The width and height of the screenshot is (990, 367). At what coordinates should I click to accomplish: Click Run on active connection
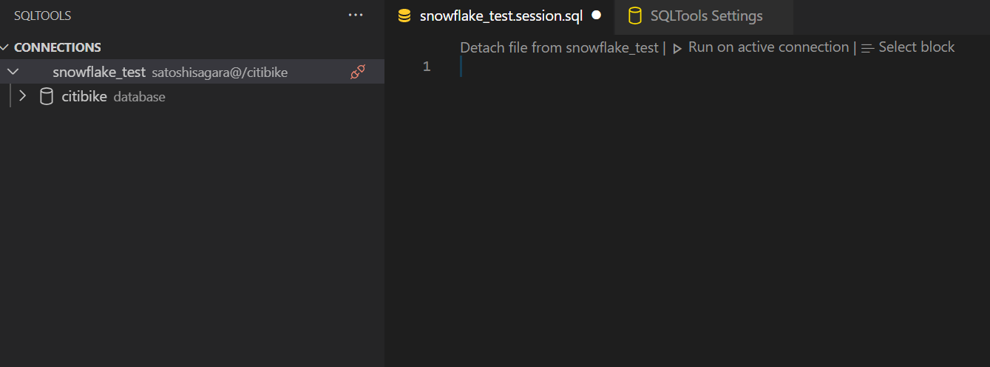[x=768, y=47]
